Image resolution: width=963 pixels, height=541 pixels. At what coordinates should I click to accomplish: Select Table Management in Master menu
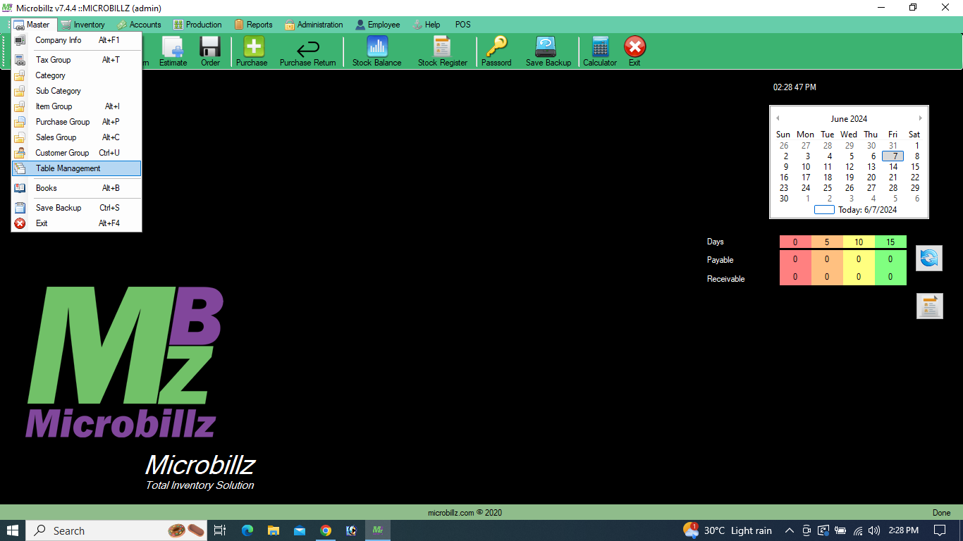[x=68, y=168]
